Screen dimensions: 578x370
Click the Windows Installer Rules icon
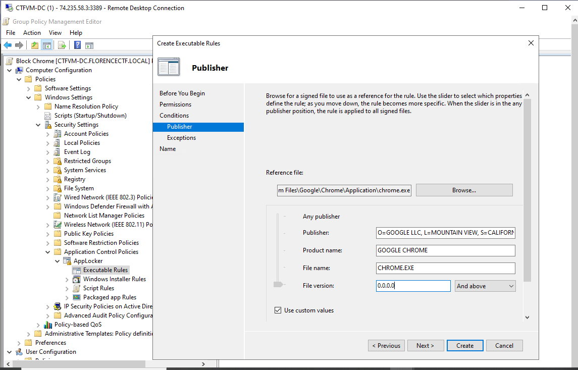tap(77, 279)
